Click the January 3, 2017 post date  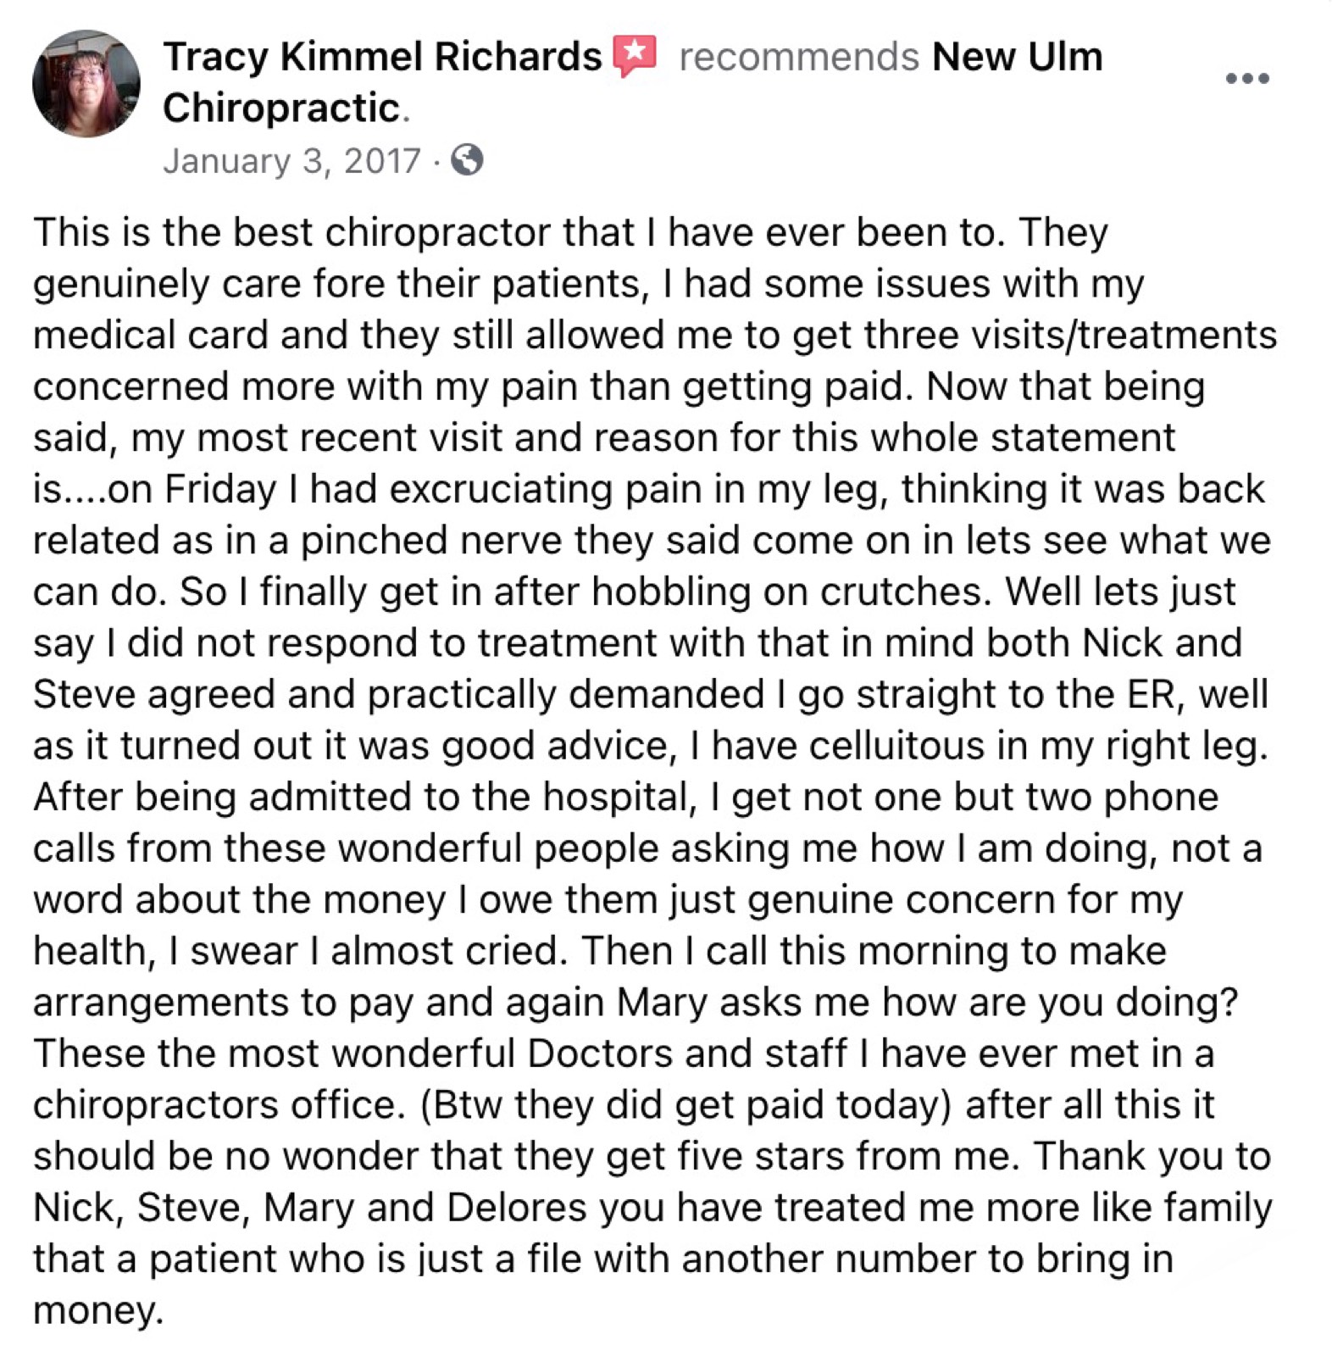pyautogui.click(x=291, y=161)
